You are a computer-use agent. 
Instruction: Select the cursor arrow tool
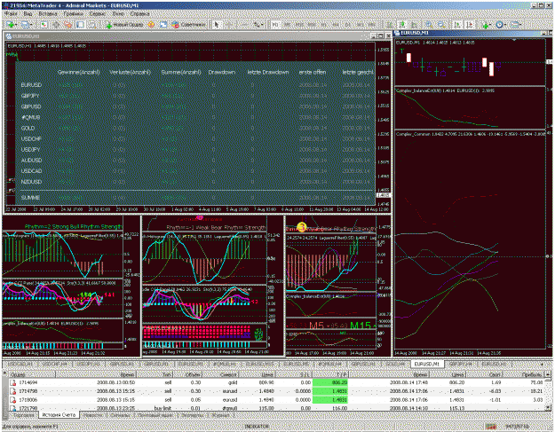click(x=217, y=25)
